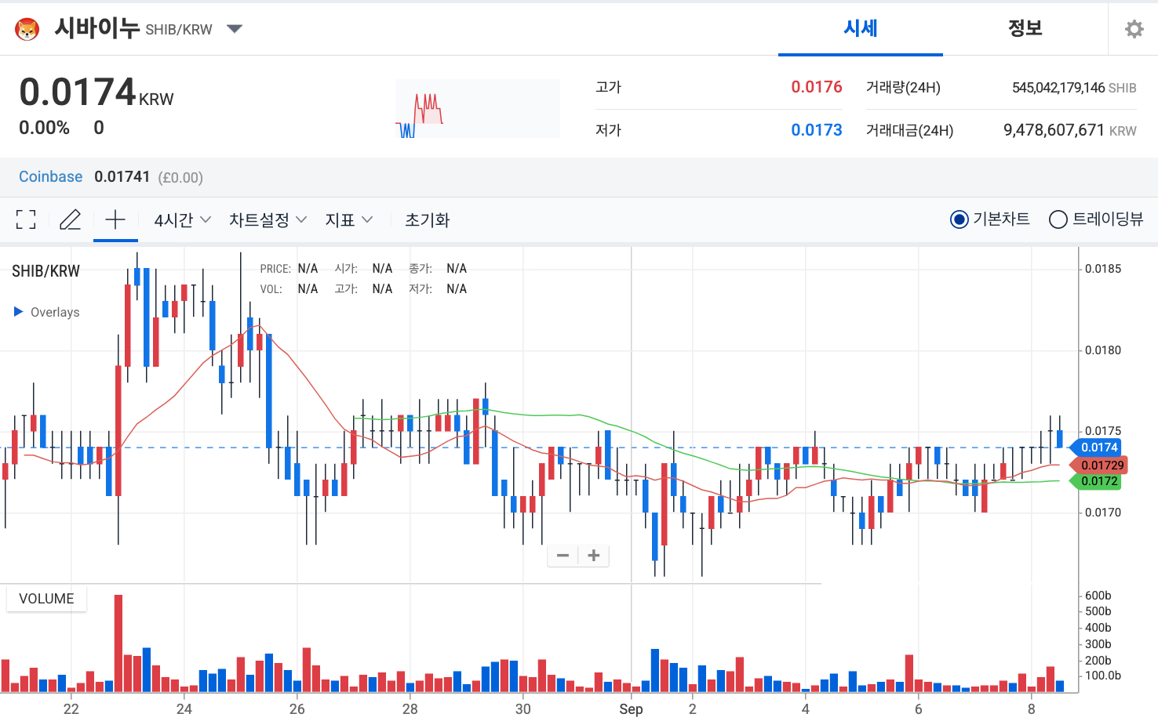Click the Sep date axis label
This screenshot has height=721, width=1158.
(631, 708)
